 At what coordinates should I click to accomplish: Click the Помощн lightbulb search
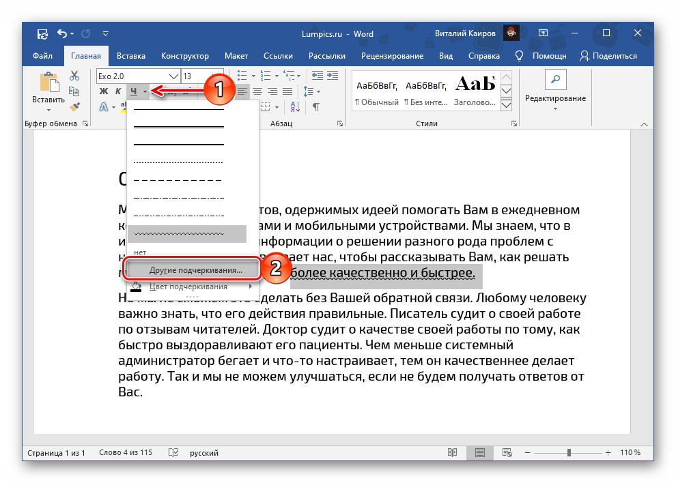541,56
